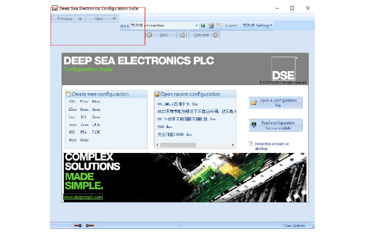This screenshot has height=234, width=367.
Task: Select module type 3xxx
Action: (x=96, y=117)
